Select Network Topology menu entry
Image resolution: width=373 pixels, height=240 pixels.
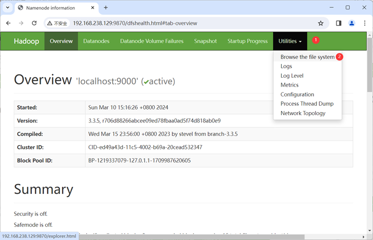303,113
